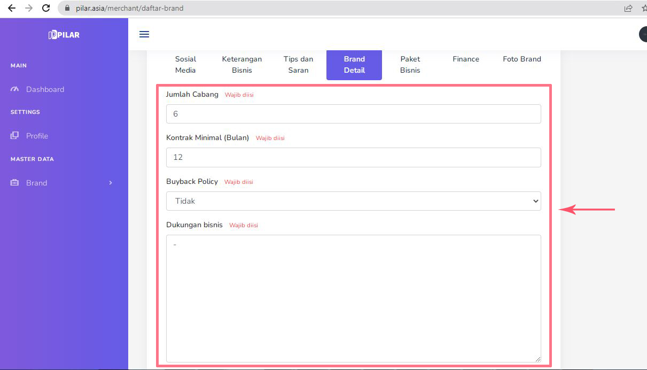The image size is (647, 370).
Task: Open the Buyback Policy dropdown
Action: click(x=353, y=201)
